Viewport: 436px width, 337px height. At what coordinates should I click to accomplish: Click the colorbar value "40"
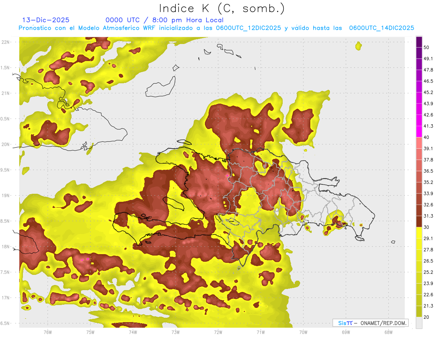pos(427,137)
